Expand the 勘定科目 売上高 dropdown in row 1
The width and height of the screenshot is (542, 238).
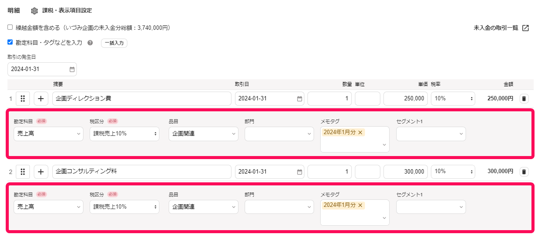[48, 134]
